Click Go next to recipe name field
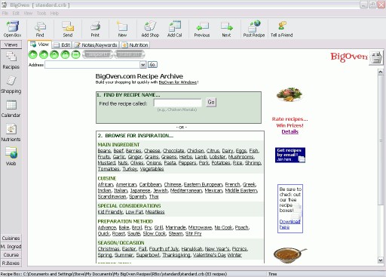Viewport: 386px width, 277px height. coord(211,102)
